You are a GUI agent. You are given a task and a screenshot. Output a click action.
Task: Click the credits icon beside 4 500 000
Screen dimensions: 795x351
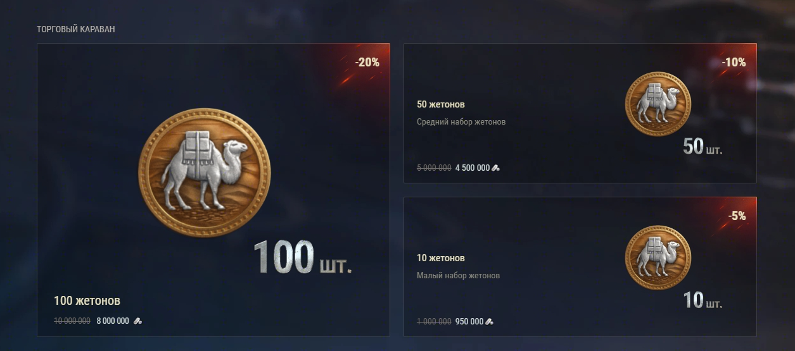pos(496,168)
